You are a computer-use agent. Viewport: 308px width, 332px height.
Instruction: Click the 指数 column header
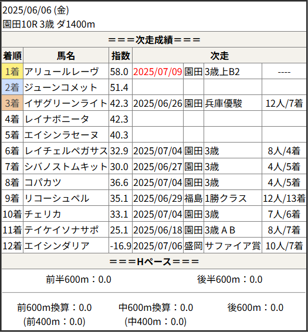pos(120,56)
